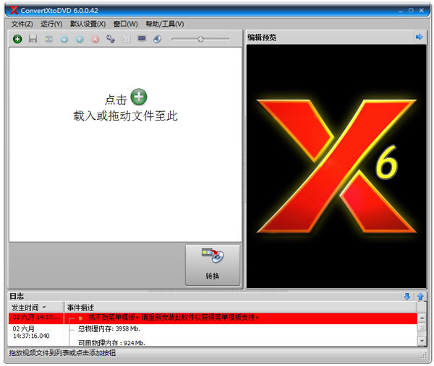
Task: Open the 默认设置(X) menu
Action: click(x=88, y=24)
